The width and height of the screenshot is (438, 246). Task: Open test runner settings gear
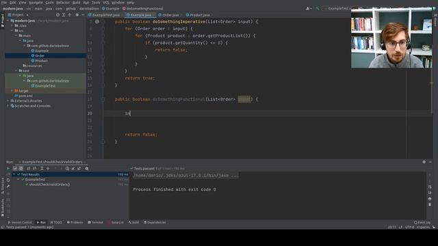coord(87,169)
